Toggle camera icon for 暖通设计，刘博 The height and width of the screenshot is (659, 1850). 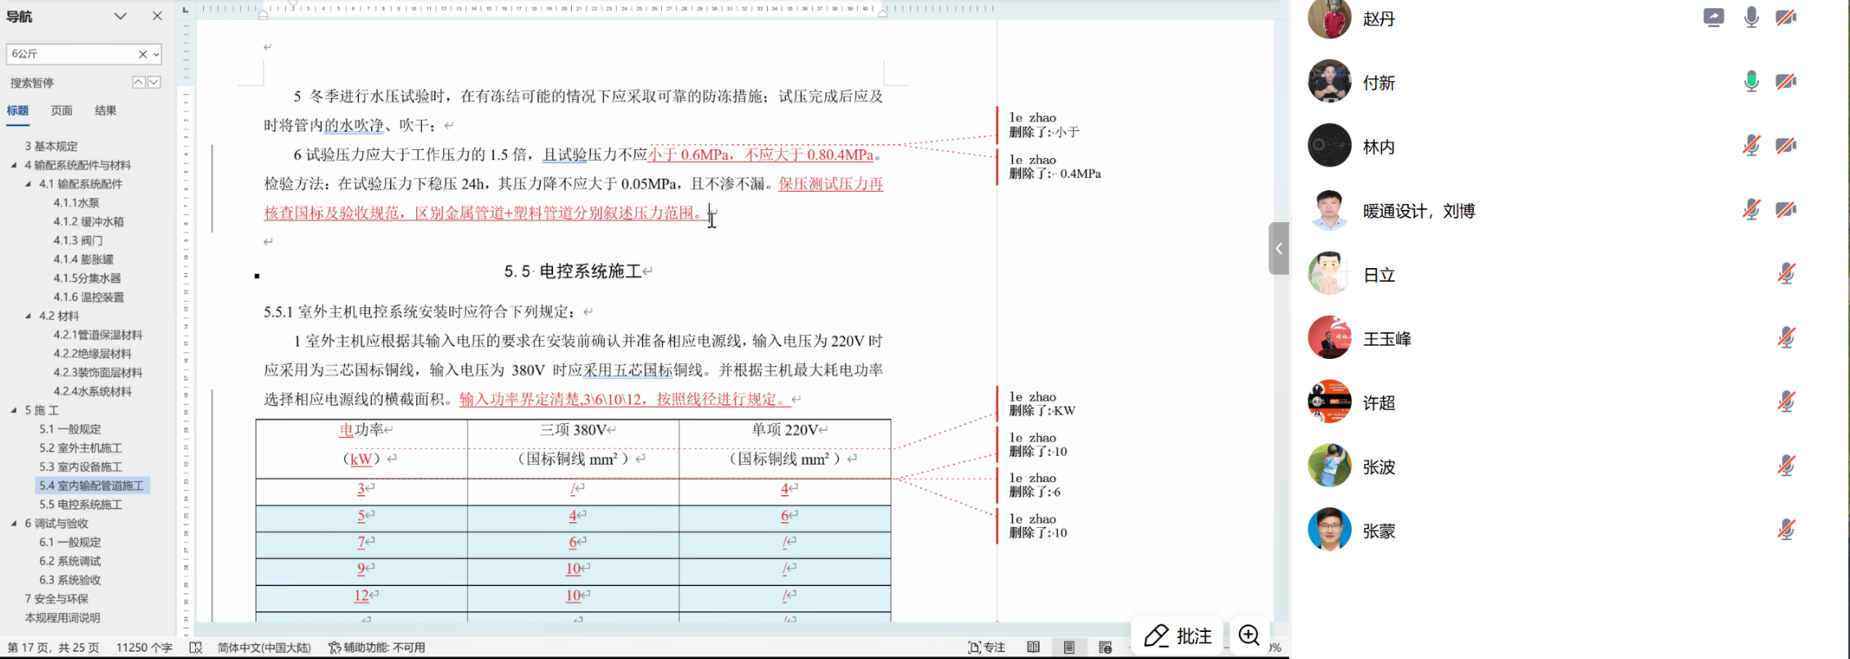point(1786,210)
